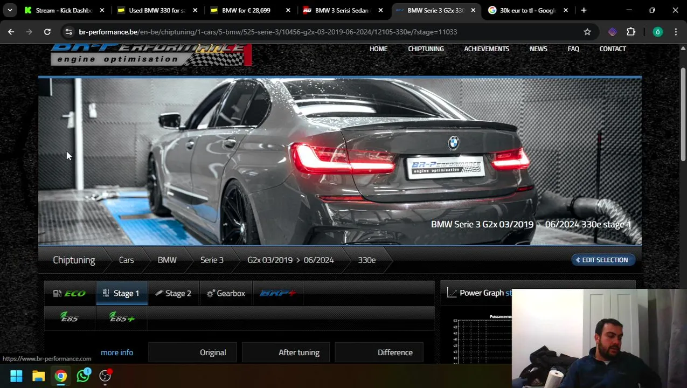Go back to the previous page
Image resolution: width=687 pixels, height=388 pixels.
tap(11, 32)
